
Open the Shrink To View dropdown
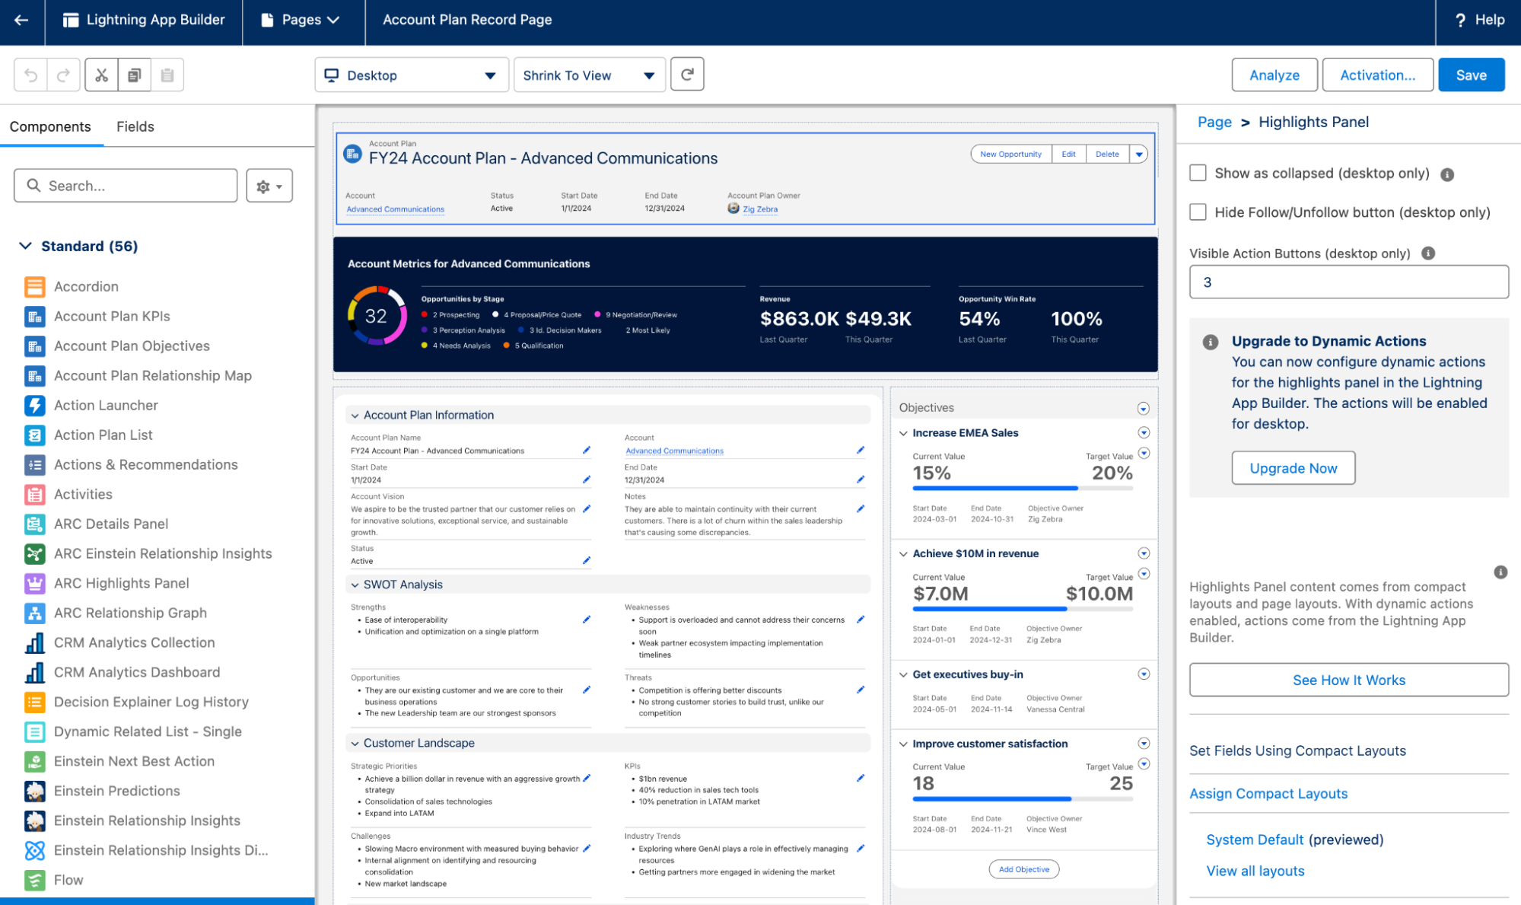[x=589, y=75]
